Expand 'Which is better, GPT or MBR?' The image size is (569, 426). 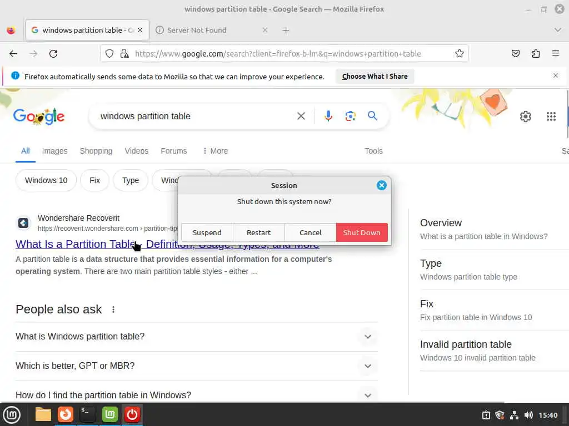pos(196,366)
